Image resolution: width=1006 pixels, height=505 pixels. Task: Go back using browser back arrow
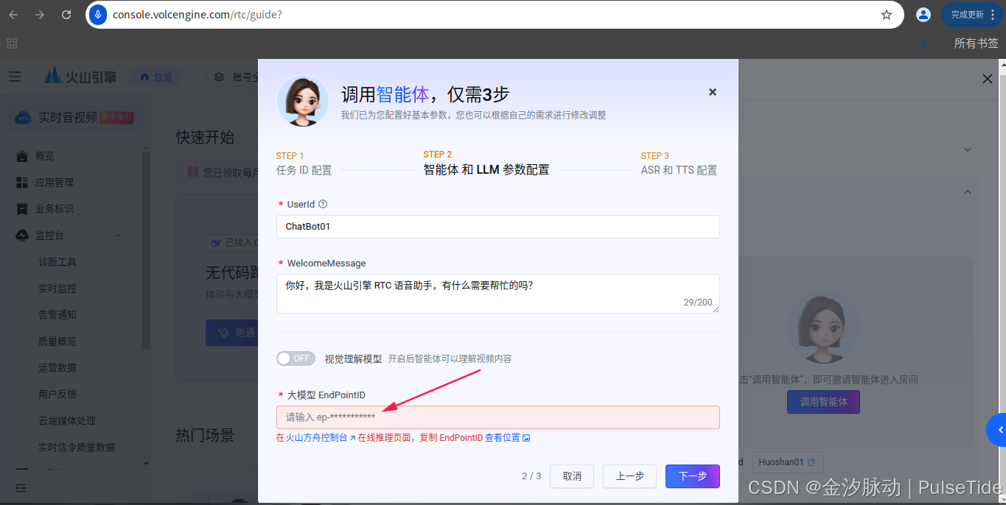[14, 15]
